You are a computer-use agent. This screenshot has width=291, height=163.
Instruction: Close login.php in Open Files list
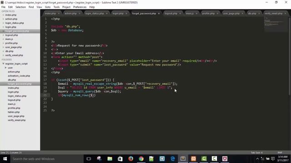click(x=3, y=27)
